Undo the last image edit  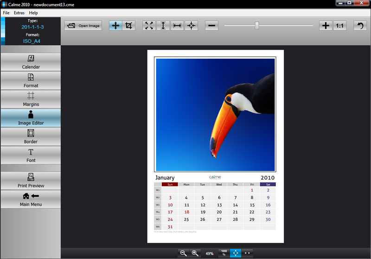point(360,26)
